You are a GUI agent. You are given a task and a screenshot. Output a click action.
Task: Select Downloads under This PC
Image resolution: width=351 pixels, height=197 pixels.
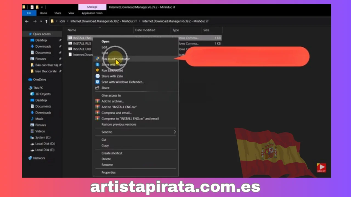pos(43,112)
